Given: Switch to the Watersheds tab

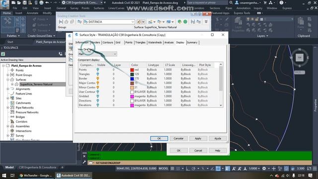Looking at the screenshot, I should coord(155,42).
